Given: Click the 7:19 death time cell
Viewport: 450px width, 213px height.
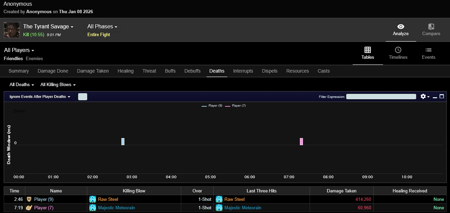Looking at the screenshot, I should click(x=15, y=208).
